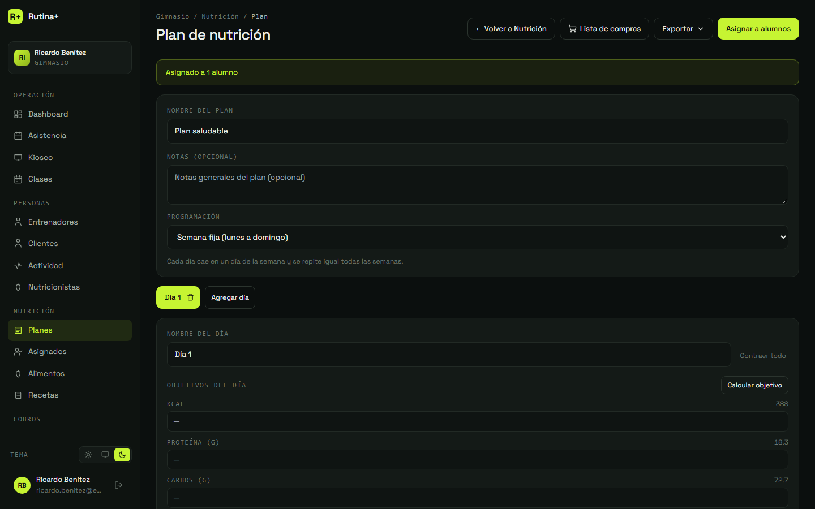The height and width of the screenshot is (509, 815).
Task: Delete Día 1 with trash icon
Action: pyautogui.click(x=191, y=297)
